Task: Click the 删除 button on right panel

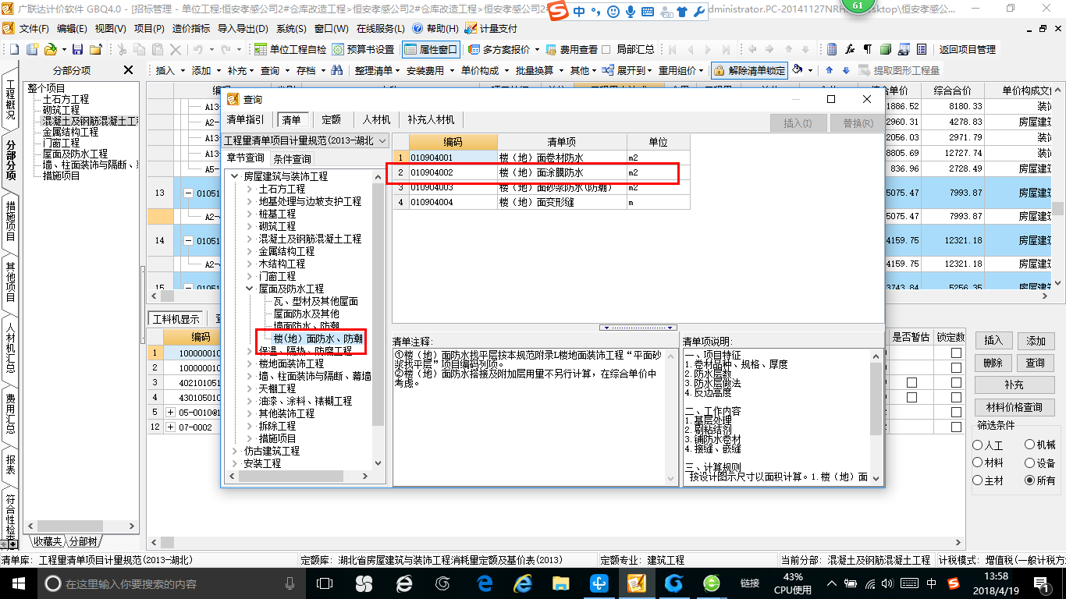Action: (993, 363)
